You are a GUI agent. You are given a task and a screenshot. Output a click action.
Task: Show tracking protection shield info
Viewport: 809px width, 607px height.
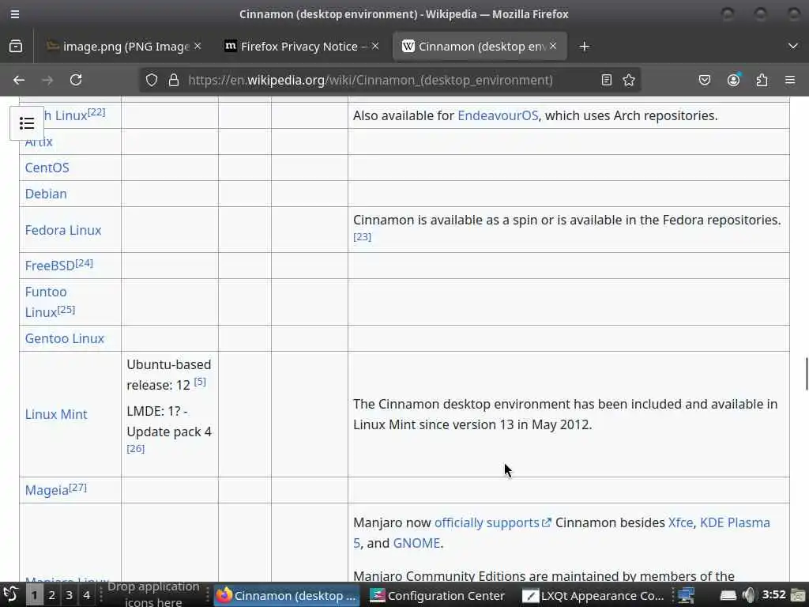click(151, 80)
